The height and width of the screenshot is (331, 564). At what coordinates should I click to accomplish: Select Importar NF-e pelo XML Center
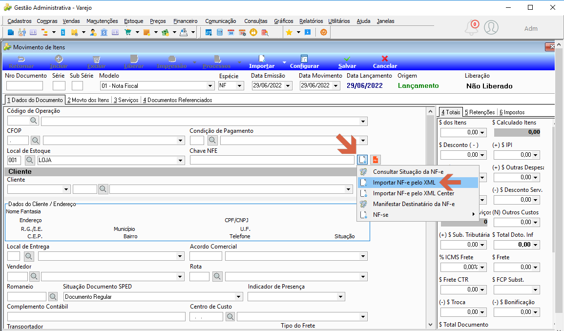coord(418,193)
